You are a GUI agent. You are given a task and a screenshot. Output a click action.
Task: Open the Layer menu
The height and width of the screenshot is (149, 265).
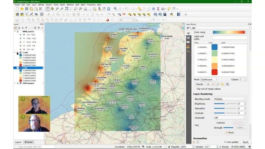click(34, 5)
